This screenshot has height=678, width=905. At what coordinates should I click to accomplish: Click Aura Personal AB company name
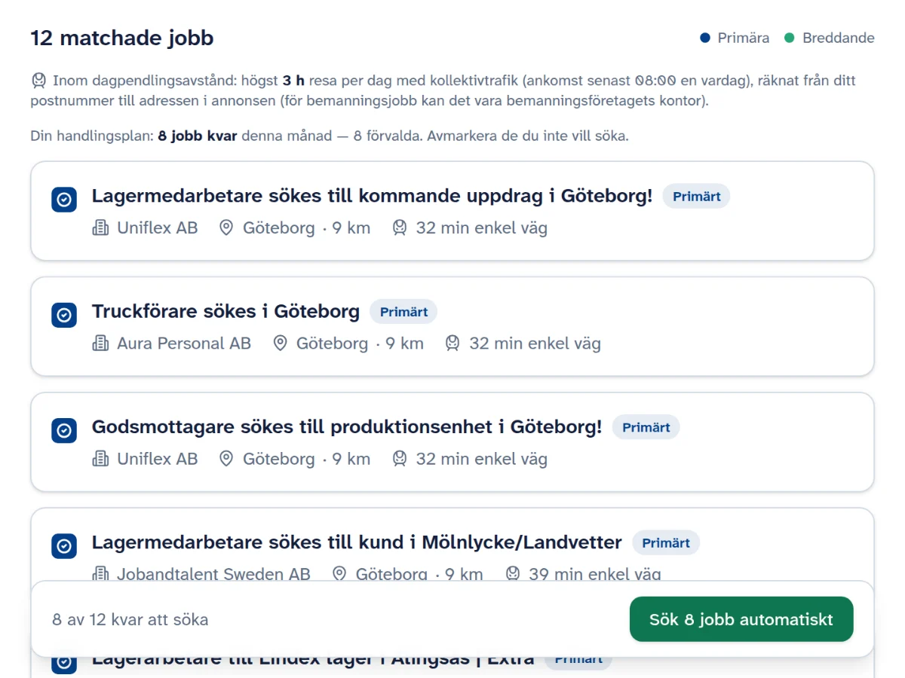[184, 344]
